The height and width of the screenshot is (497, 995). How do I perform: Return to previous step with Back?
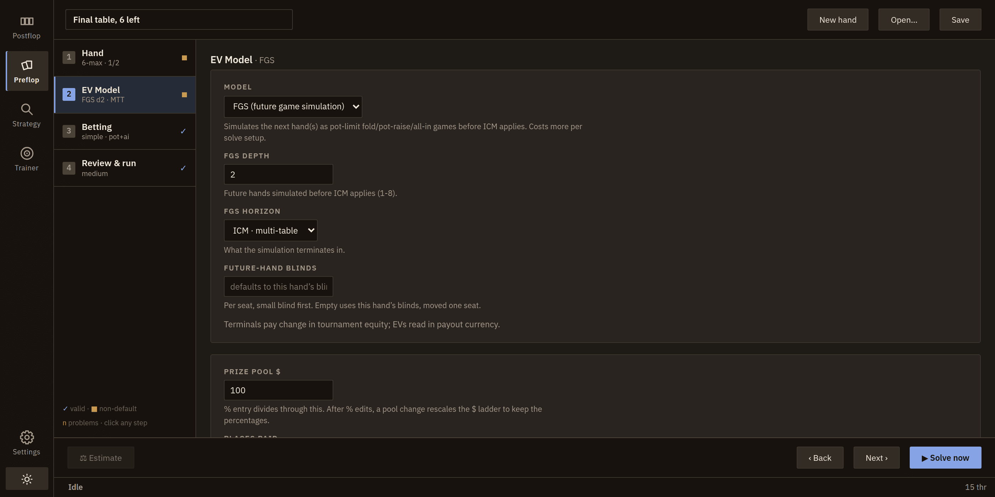pos(820,458)
